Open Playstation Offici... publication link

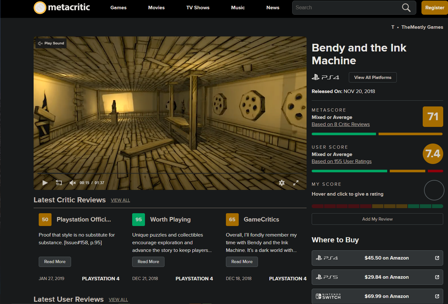84,220
